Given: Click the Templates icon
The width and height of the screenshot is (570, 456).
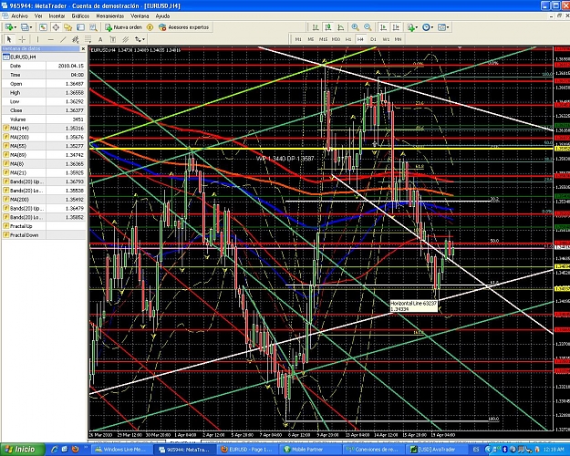Looking at the screenshot, I should click(x=441, y=27).
